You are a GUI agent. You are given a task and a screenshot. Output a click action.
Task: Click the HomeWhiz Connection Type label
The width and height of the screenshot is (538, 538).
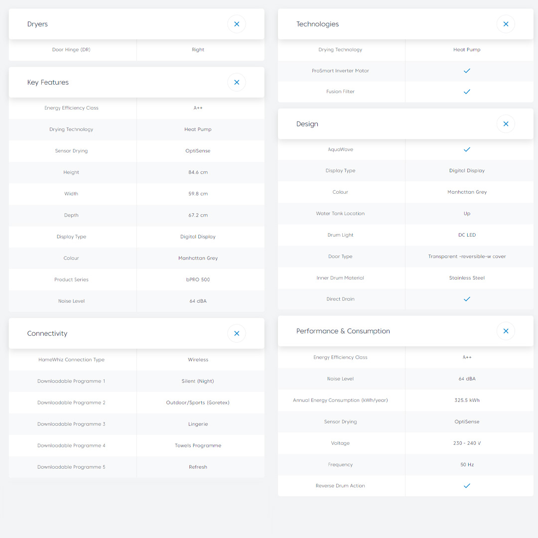click(71, 360)
